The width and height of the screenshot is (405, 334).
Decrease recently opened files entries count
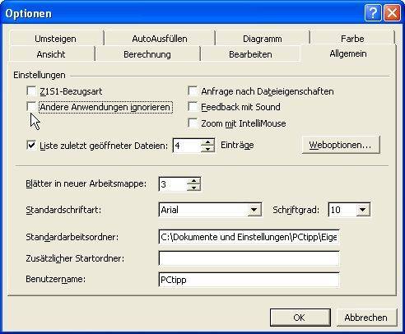(207, 149)
